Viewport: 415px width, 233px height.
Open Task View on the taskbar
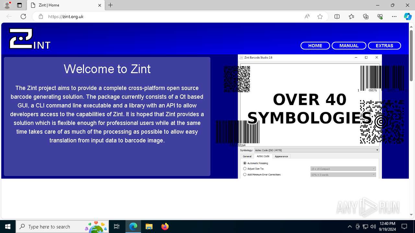click(117, 227)
